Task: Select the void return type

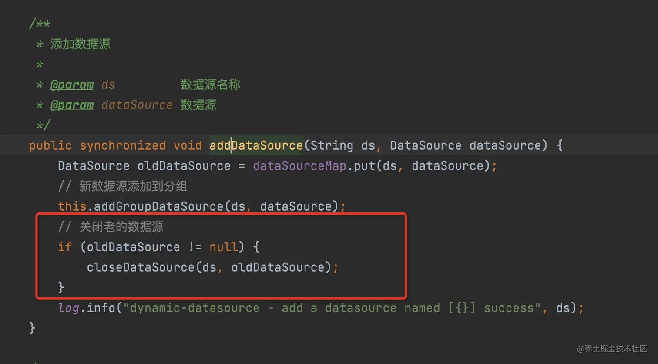Action: 188,145
